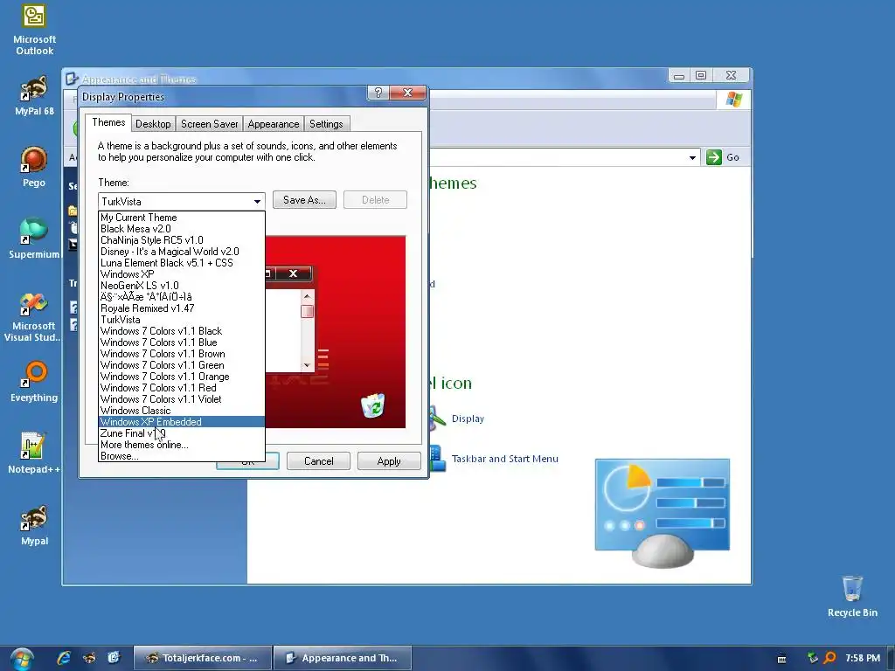
Task: Select Windows 7 Colors v1.1 Violet
Action: click(x=182, y=399)
